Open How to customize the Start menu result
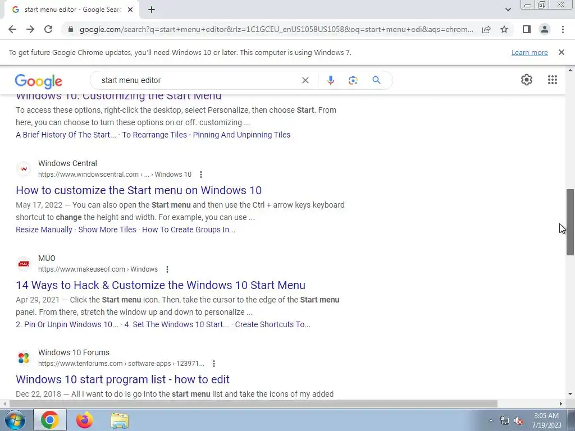The image size is (575, 431). [139, 190]
